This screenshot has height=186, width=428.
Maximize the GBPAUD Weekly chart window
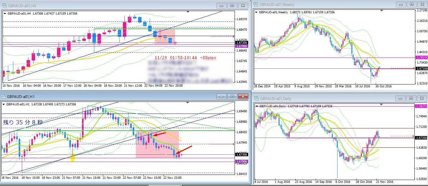pyautogui.click(x=411, y=4)
